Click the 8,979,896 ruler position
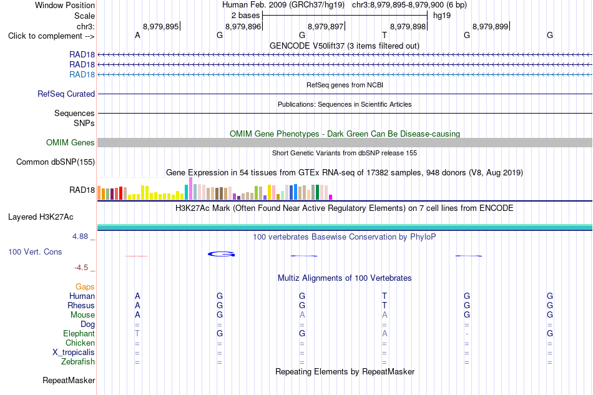 click(243, 26)
